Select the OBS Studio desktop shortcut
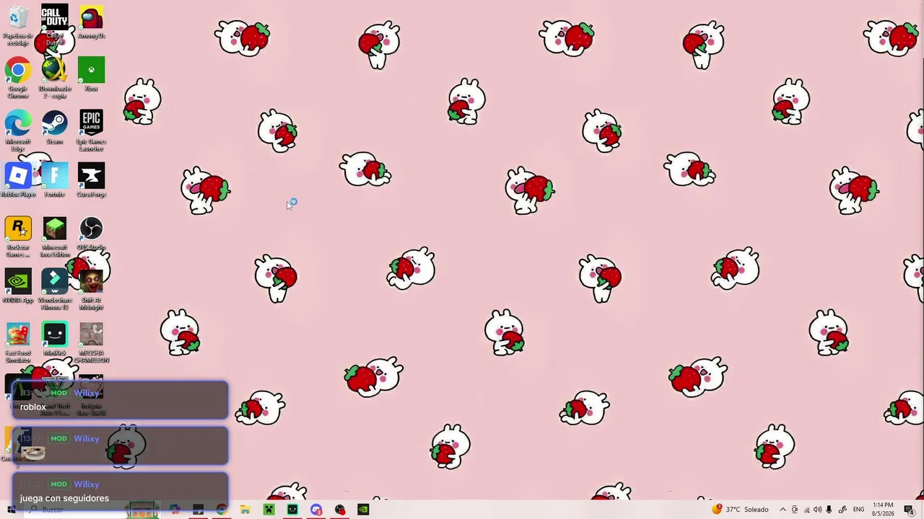924x519 pixels. [91, 234]
